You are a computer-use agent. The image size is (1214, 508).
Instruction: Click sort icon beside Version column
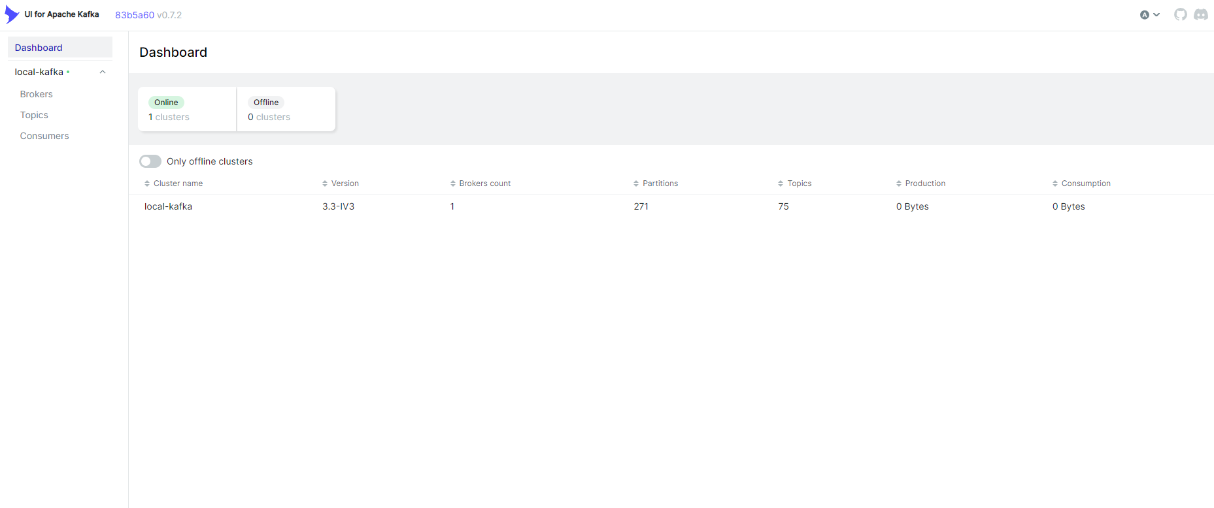pos(325,183)
